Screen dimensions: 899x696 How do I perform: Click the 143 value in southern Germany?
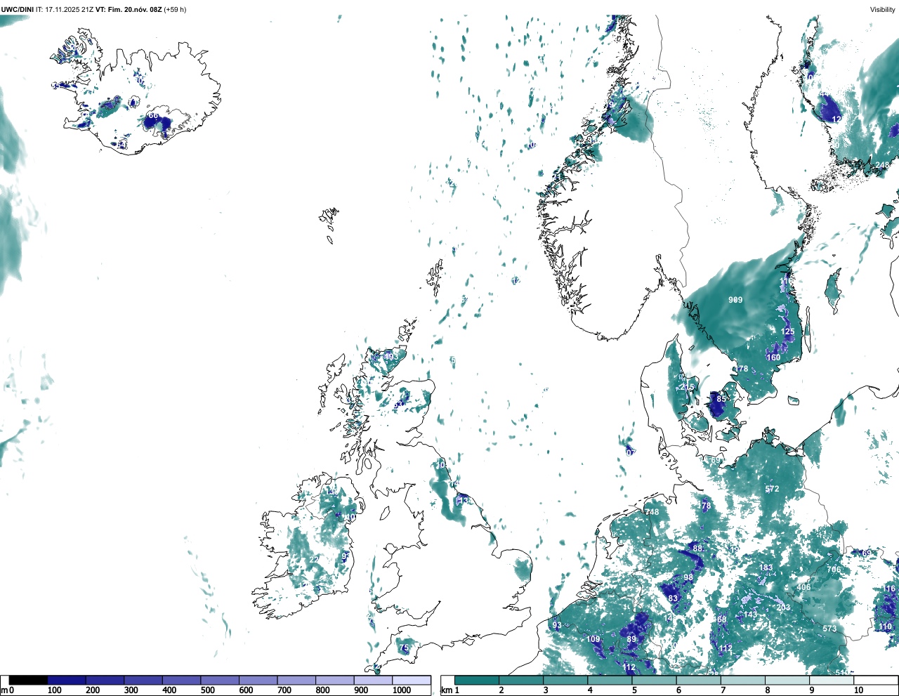751,615
